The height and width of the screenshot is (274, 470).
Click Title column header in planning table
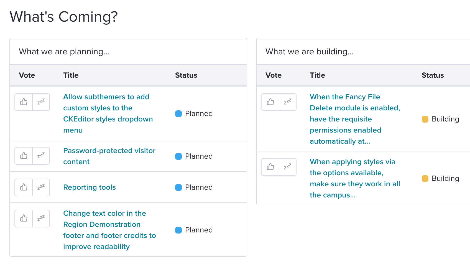(x=71, y=75)
